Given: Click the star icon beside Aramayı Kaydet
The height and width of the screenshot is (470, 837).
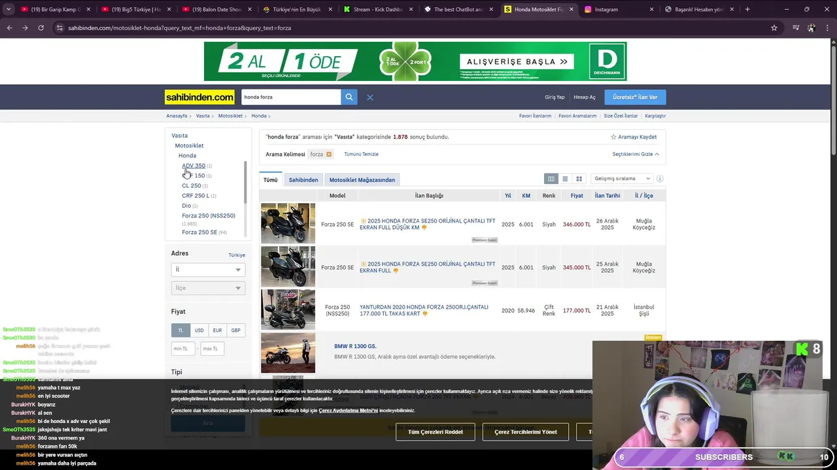Looking at the screenshot, I should (x=613, y=137).
